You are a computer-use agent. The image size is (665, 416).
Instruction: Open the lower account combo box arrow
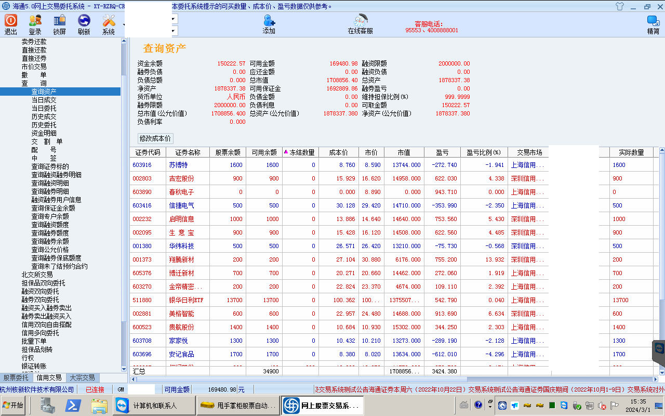pyautogui.click(x=174, y=31)
